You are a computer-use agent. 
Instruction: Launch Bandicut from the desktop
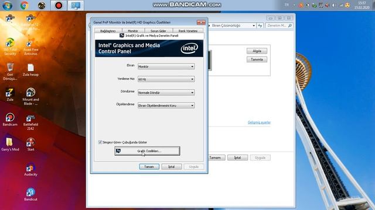[30, 194]
